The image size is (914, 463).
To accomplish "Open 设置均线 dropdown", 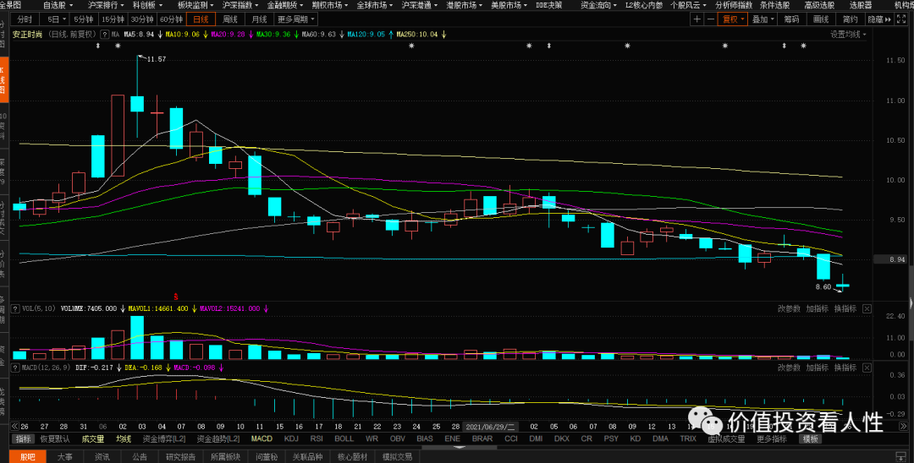I will pyautogui.click(x=848, y=35).
